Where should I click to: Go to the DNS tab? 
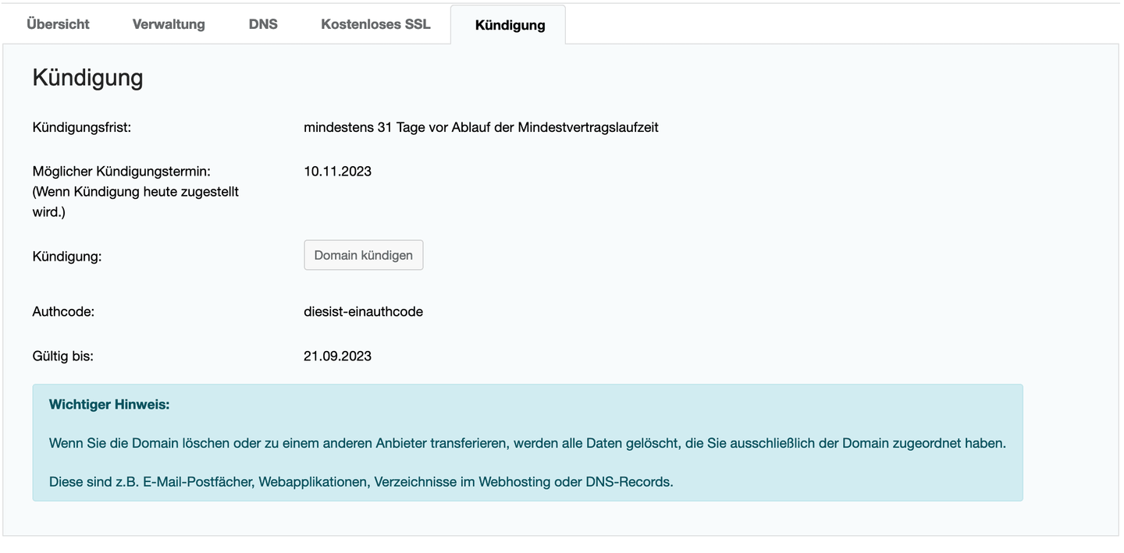coord(263,24)
